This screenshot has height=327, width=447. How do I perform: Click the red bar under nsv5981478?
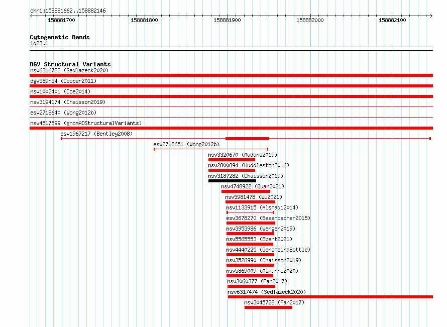pos(250,202)
